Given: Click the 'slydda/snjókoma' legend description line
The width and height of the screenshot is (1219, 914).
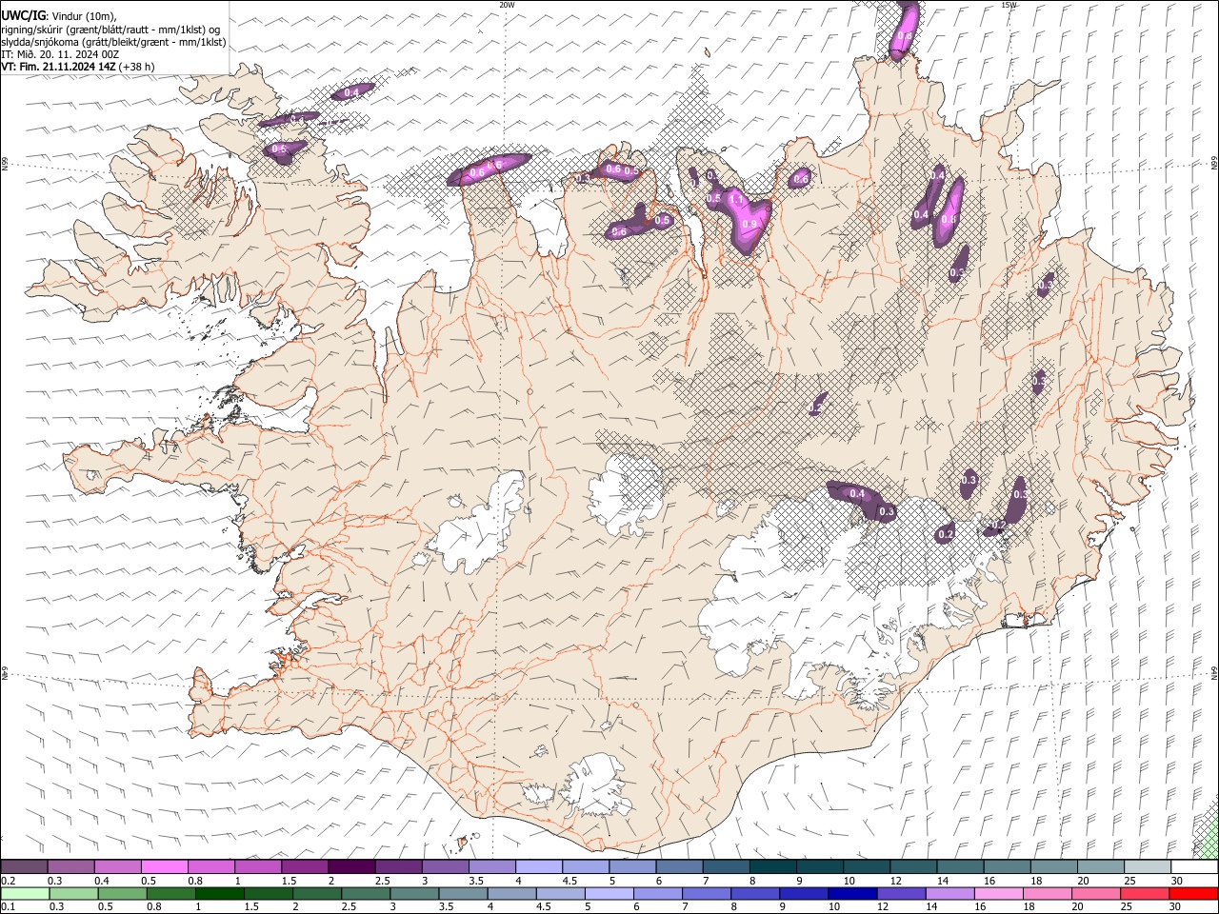Looking at the screenshot, I should coord(113,42).
